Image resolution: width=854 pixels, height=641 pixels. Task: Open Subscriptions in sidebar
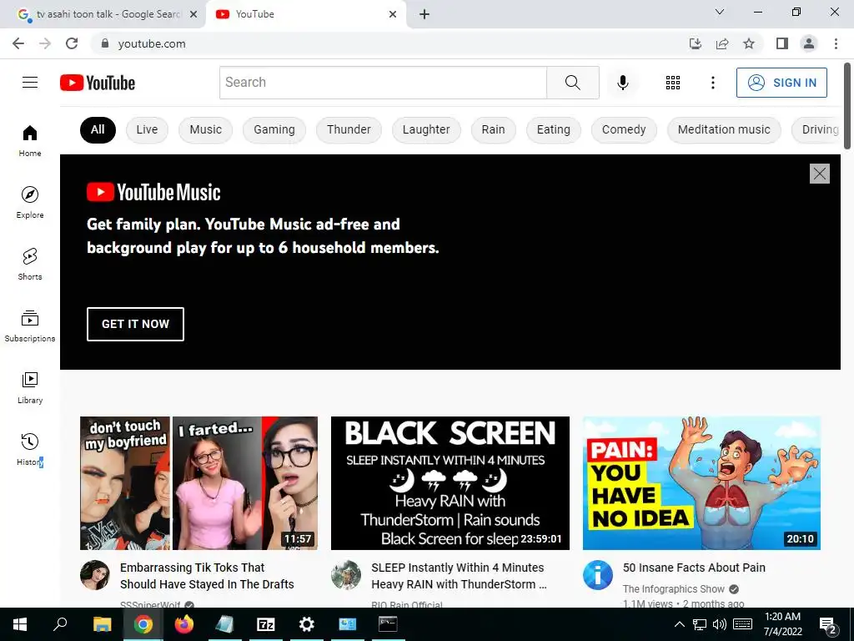(x=30, y=326)
